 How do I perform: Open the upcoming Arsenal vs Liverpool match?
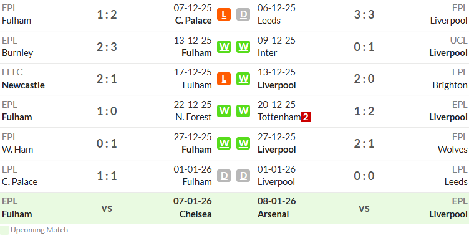(363, 208)
